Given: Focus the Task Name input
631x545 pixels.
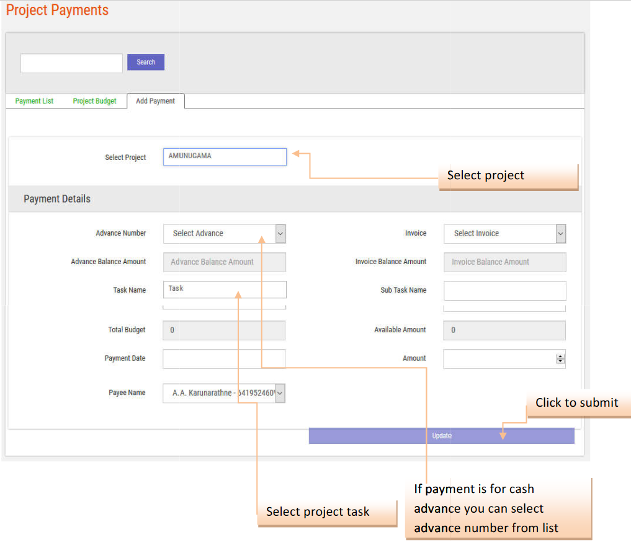Looking at the screenshot, I should point(225,290).
